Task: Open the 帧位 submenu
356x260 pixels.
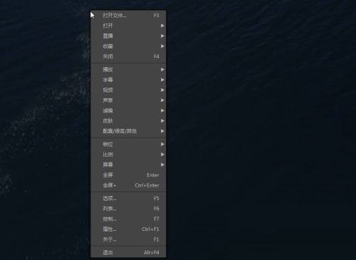Action: pyautogui.click(x=128, y=144)
